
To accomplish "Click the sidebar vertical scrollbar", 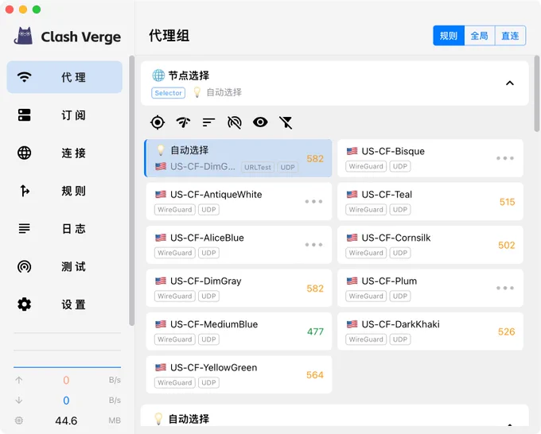I will pos(131,191).
